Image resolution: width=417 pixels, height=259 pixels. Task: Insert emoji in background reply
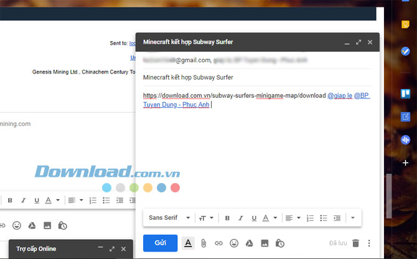pyautogui.click(x=17, y=225)
